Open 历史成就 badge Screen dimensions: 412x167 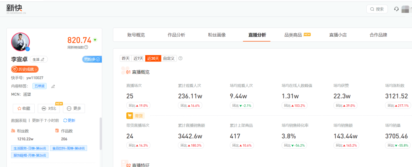pyautogui.click(x=25, y=69)
